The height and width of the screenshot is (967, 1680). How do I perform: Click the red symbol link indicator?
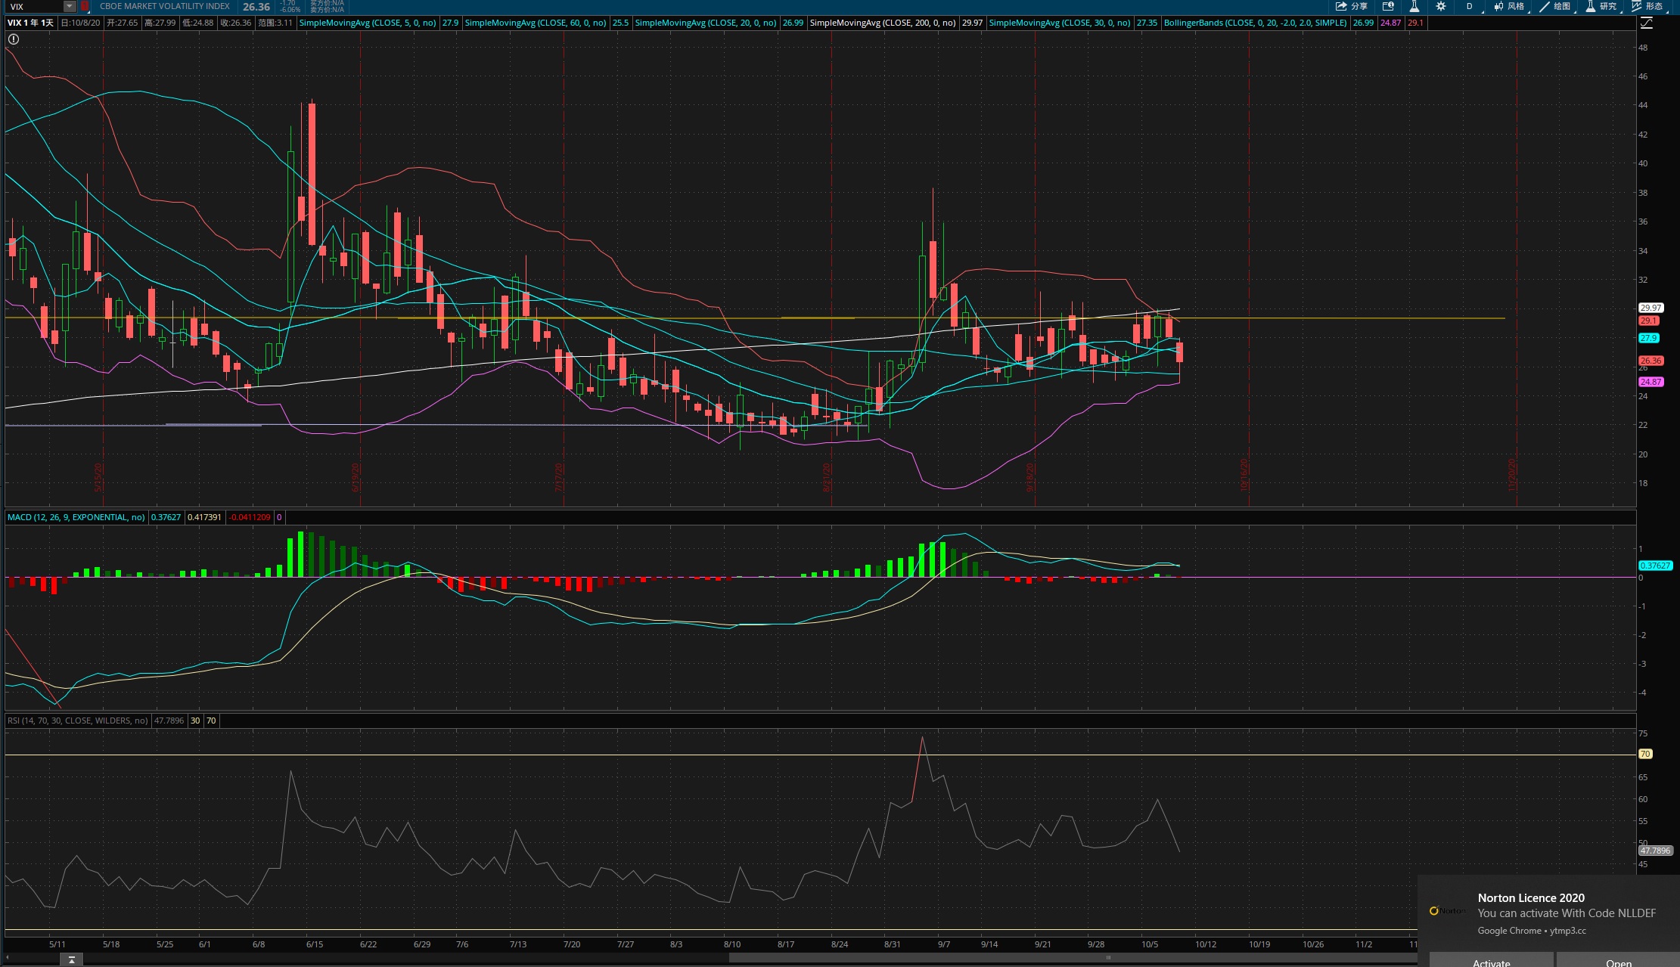coord(85,6)
